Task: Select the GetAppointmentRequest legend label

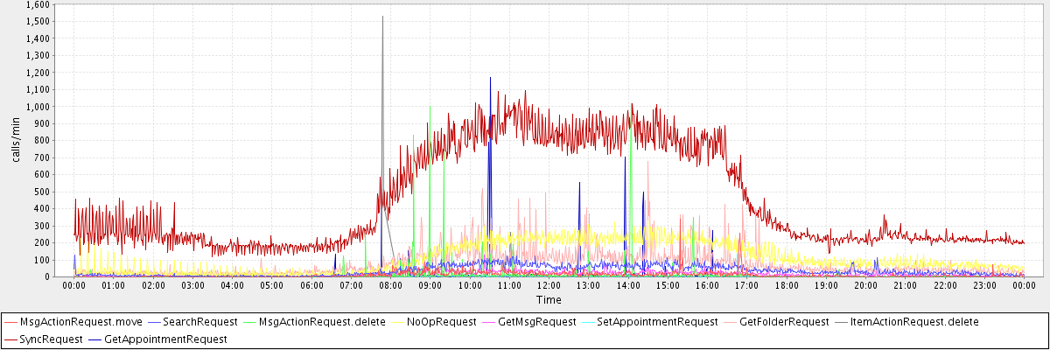Action: pyautogui.click(x=165, y=339)
